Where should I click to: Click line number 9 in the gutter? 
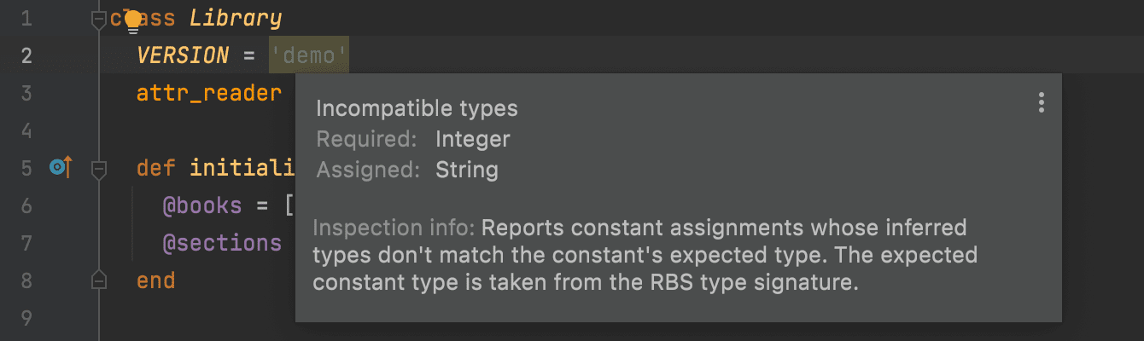click(26, 318)
